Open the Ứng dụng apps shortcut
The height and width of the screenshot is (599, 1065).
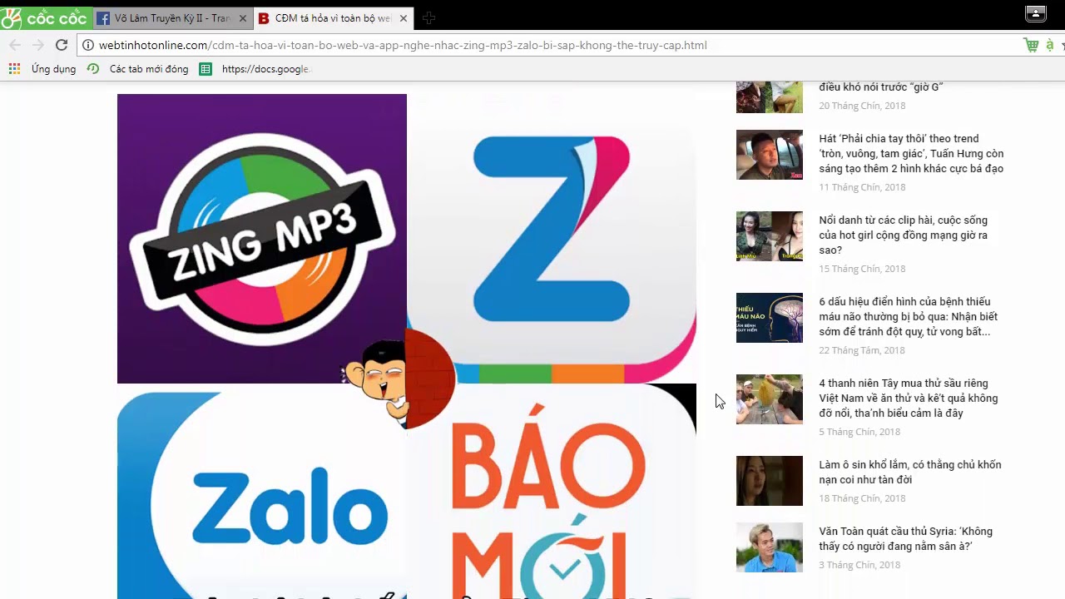tap(42, 69)
